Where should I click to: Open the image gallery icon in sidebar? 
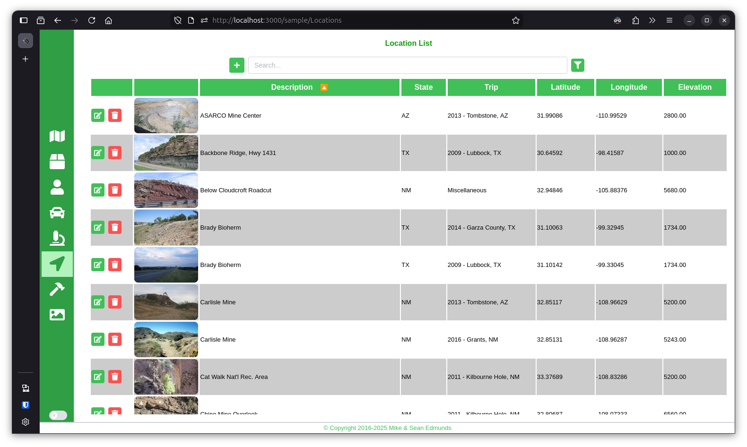57,315
